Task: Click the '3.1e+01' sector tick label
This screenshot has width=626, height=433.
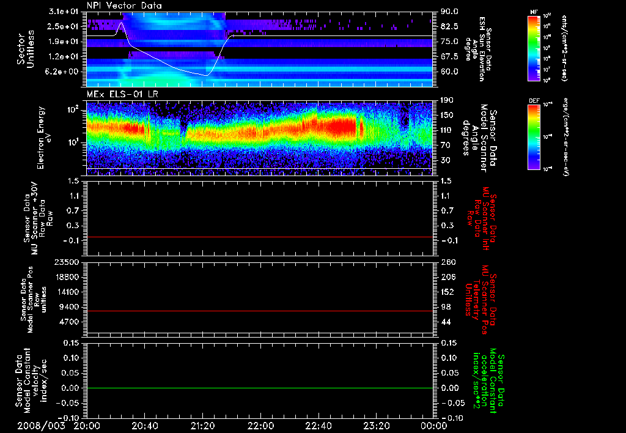Action: (64, 12)
